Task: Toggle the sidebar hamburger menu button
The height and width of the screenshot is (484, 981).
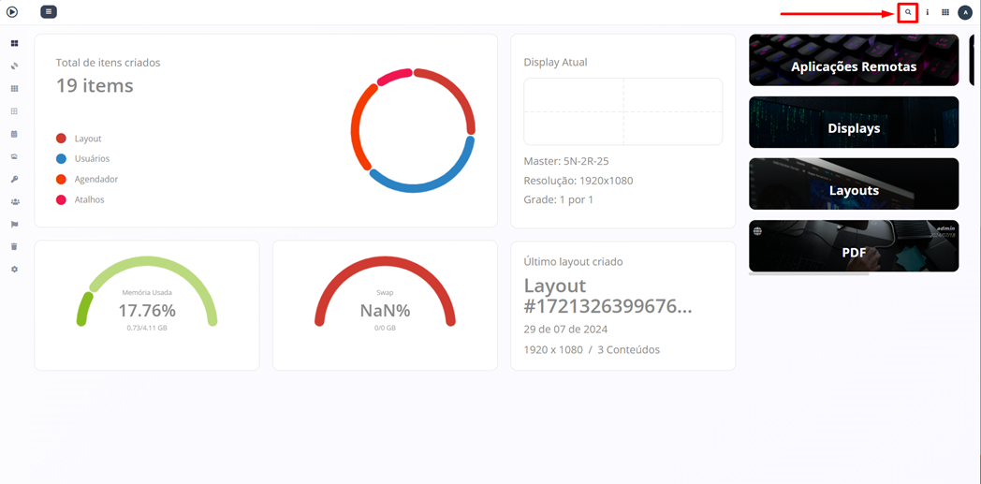Action: pyautogui.click(x=49, y=12)
